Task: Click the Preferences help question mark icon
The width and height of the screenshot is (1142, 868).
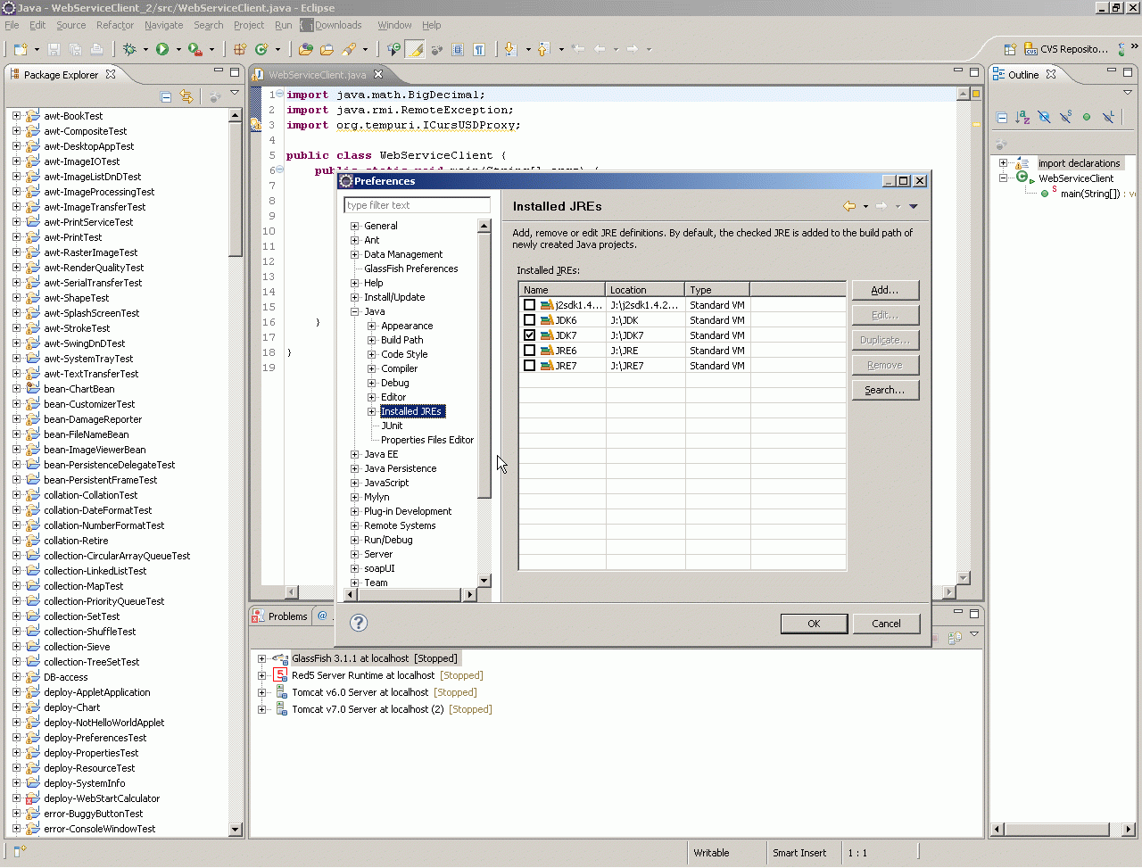Action: [x=359, y=623]
